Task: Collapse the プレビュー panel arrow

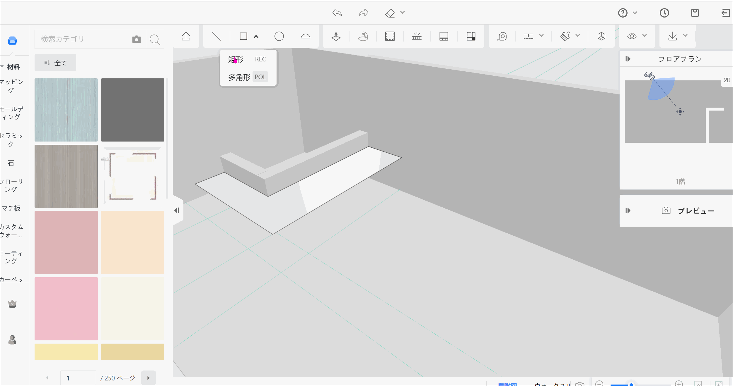Action: pyautogui.click(x=628, y=211)
